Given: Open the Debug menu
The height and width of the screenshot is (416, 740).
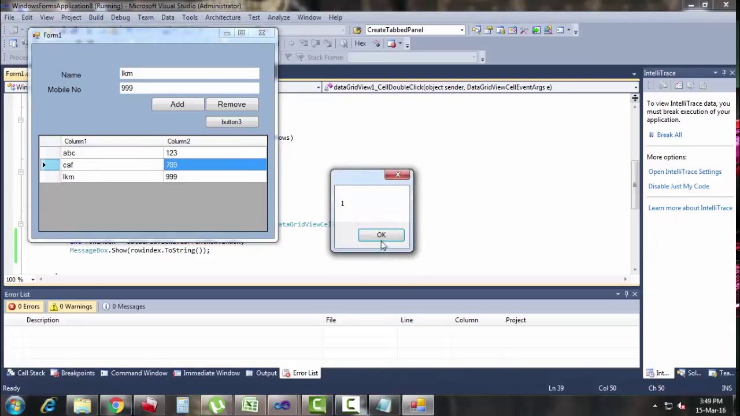Looking at the screenshot, I should click(120, 17).
